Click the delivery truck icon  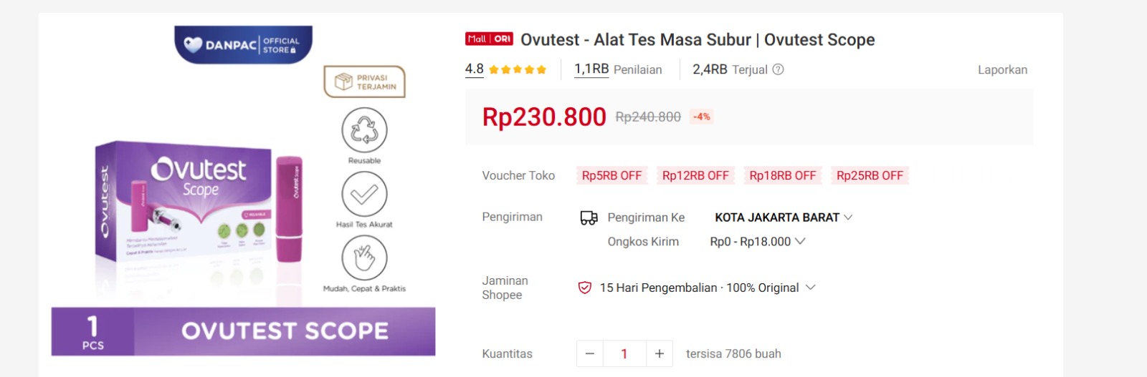pyautogui.click(x=589, y=217)
